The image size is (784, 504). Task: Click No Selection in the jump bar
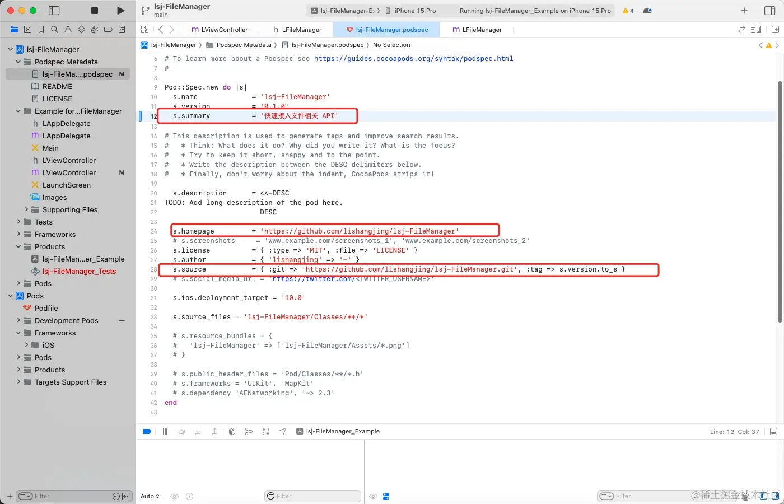pos(391,45)
